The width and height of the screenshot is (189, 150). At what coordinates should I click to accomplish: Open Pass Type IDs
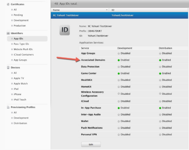[21, 44]
